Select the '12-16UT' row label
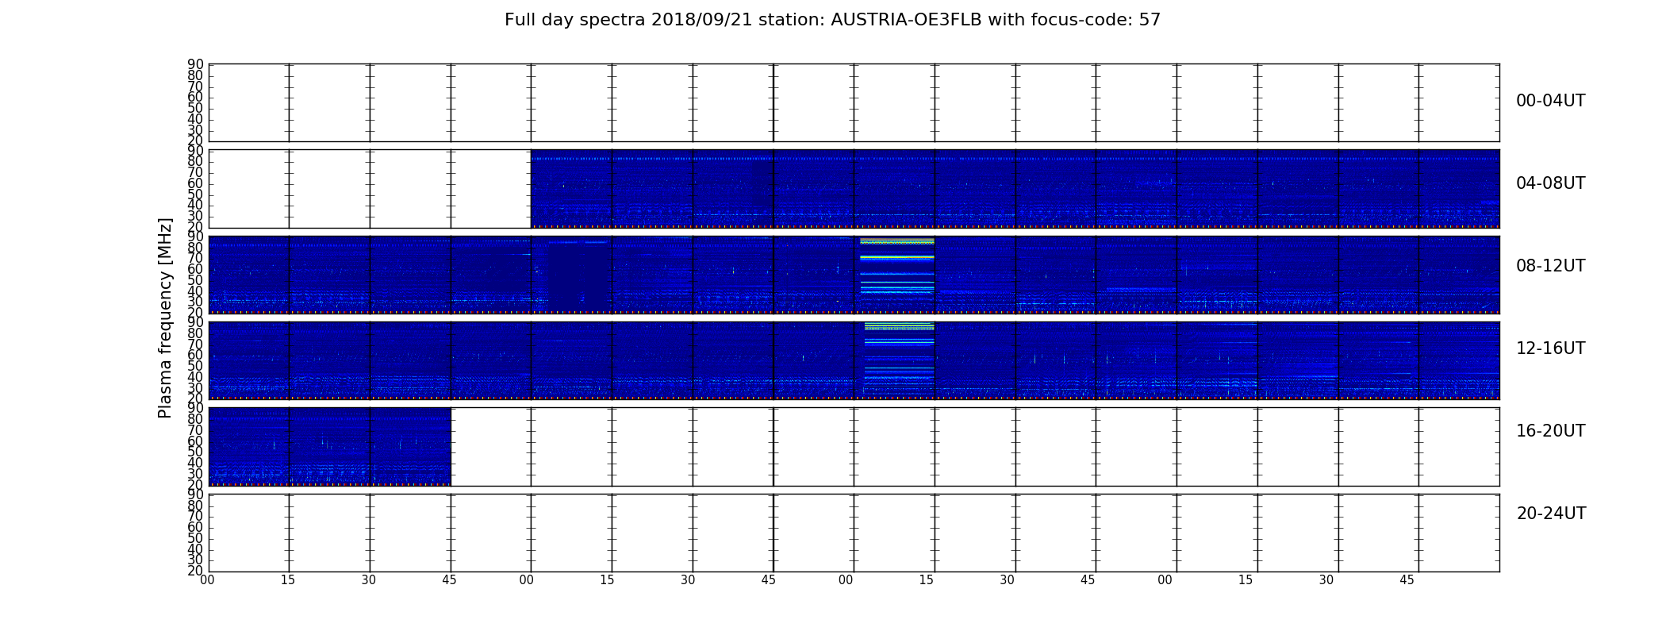Viewport: 1666px width, 635px height. coord(1551,348)
